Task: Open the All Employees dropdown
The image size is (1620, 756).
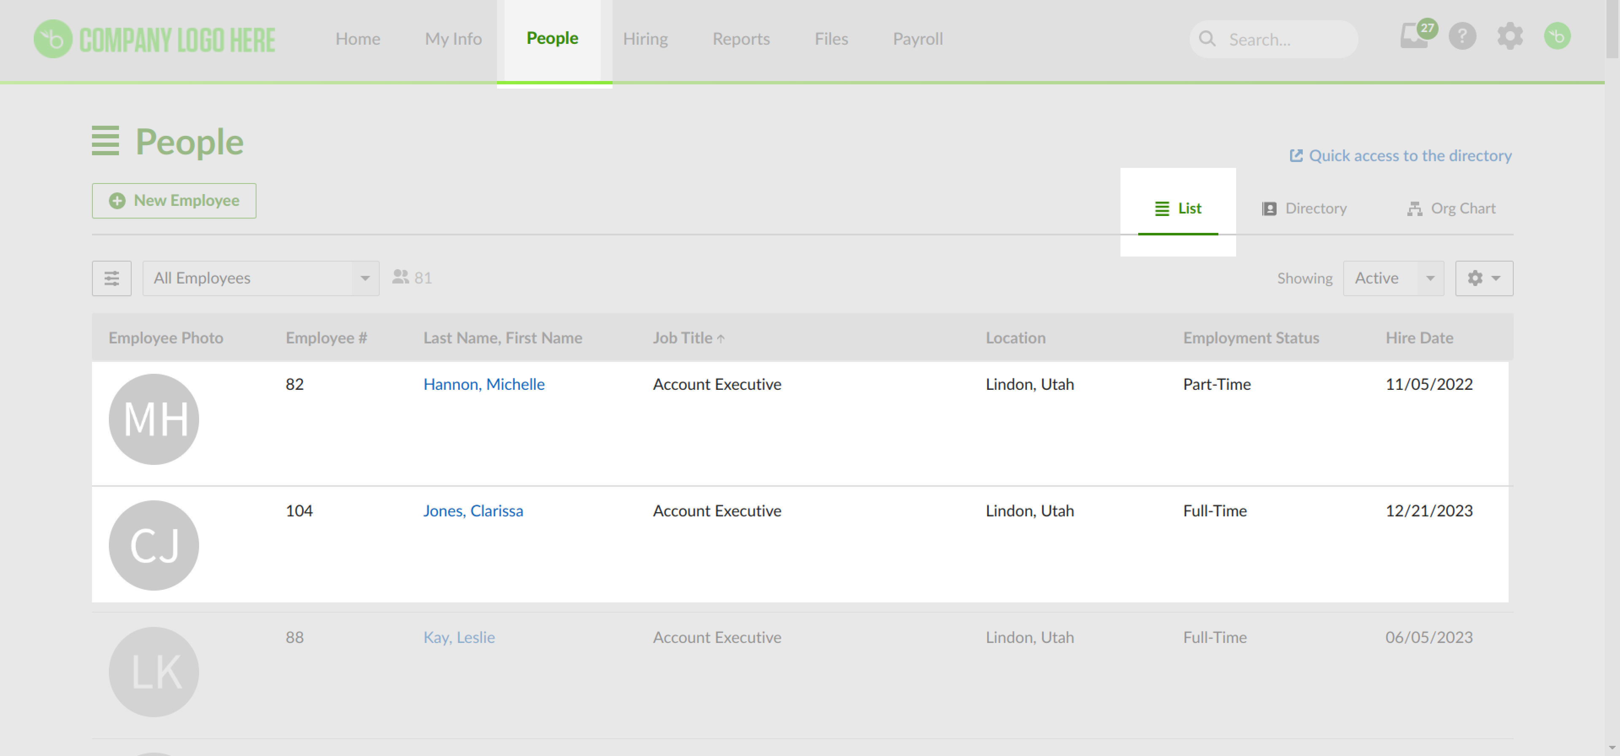Action: click(x=260, y=277)
